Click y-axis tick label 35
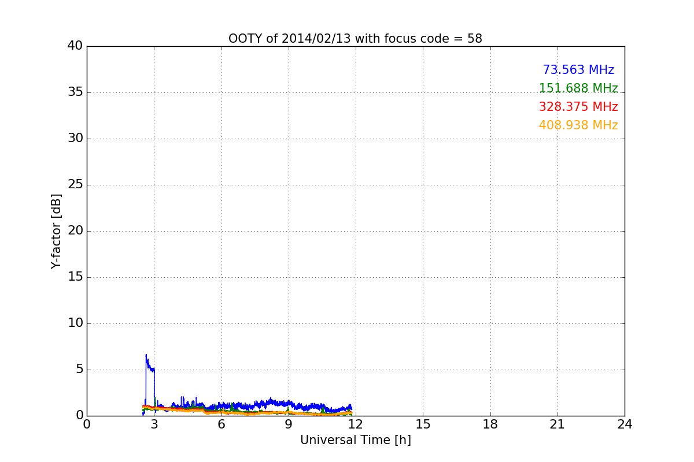 (x=75, y=92)
